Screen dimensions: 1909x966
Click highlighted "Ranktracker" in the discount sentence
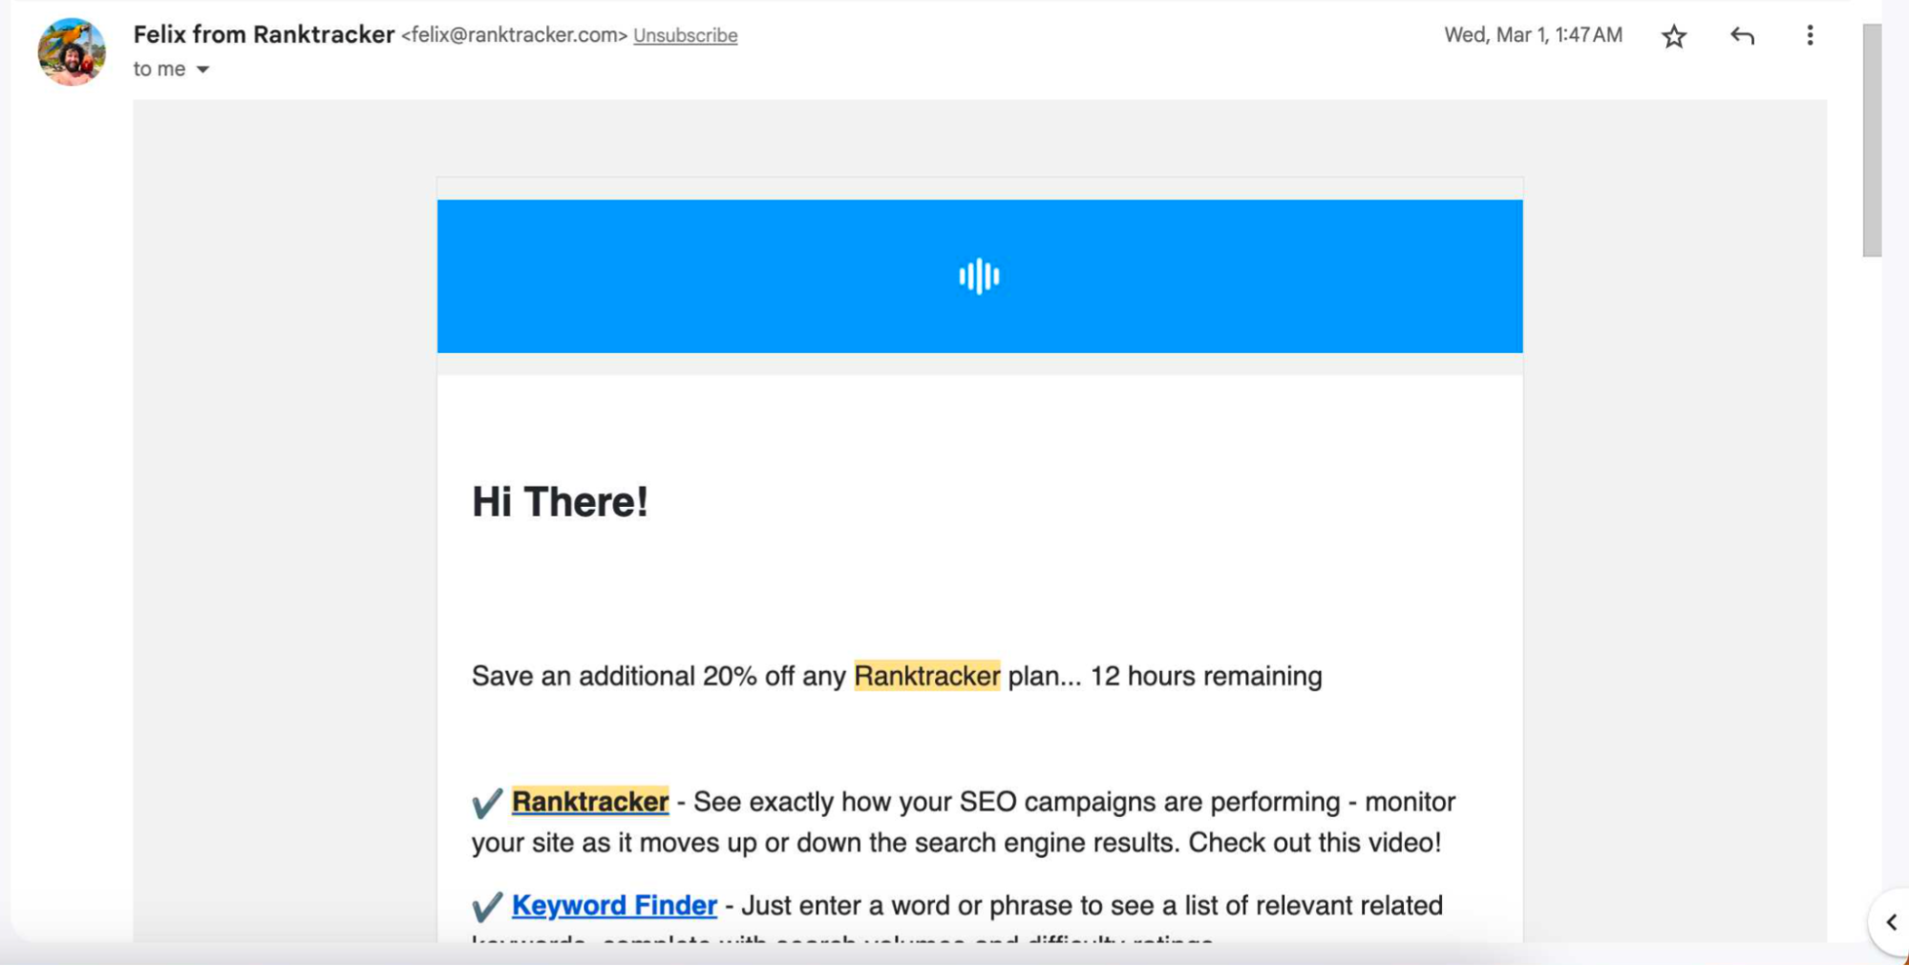pyautogui.click(x=926, y=676)
